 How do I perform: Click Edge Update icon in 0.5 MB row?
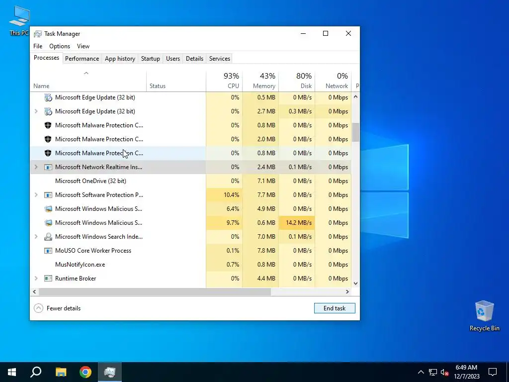(x=48, y=97)
